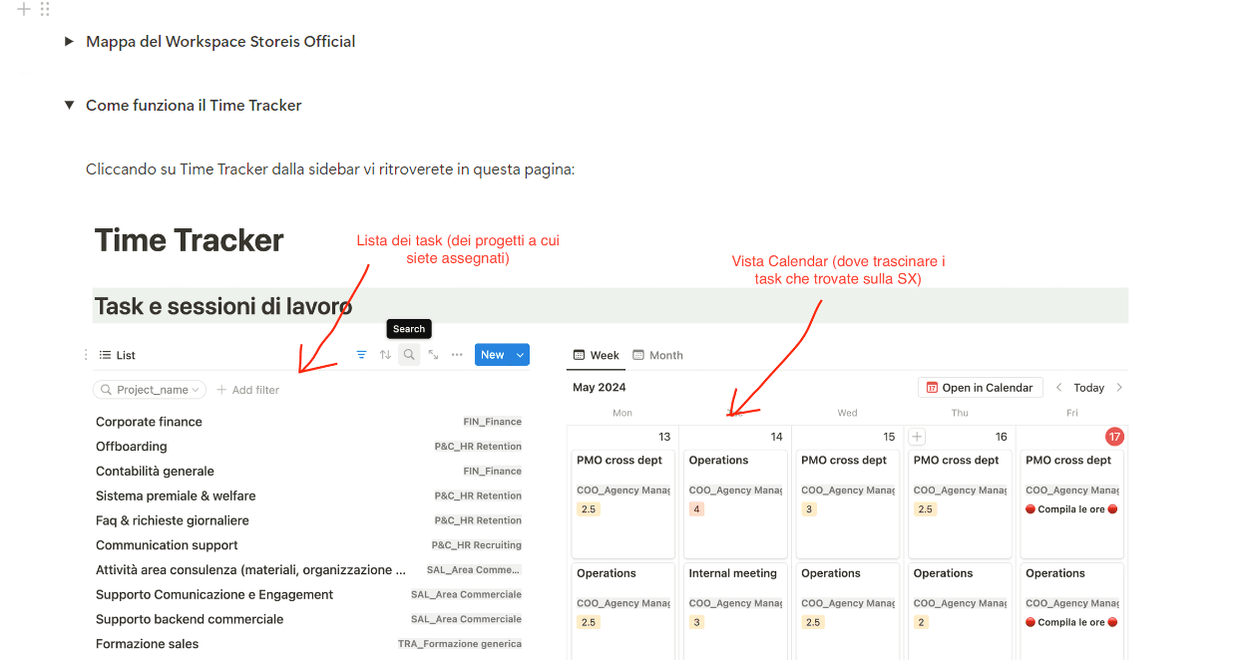Image resolution: width=1237 pixels, height=660 pixels.
Task: Collapse the 'Come funziona il Time Tracker' section
Action: [x=69, y=104]
